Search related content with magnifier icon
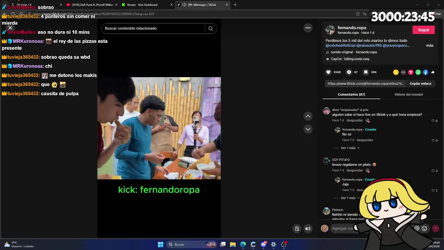444x250 pixels. 211,28
